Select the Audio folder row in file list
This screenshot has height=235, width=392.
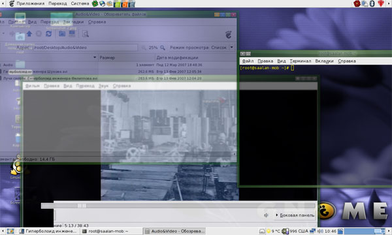pyautogui.click(x=118, y=65)
